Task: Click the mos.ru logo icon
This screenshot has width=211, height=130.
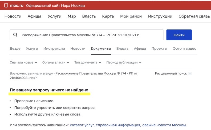Action: click(x=6, y=6)
